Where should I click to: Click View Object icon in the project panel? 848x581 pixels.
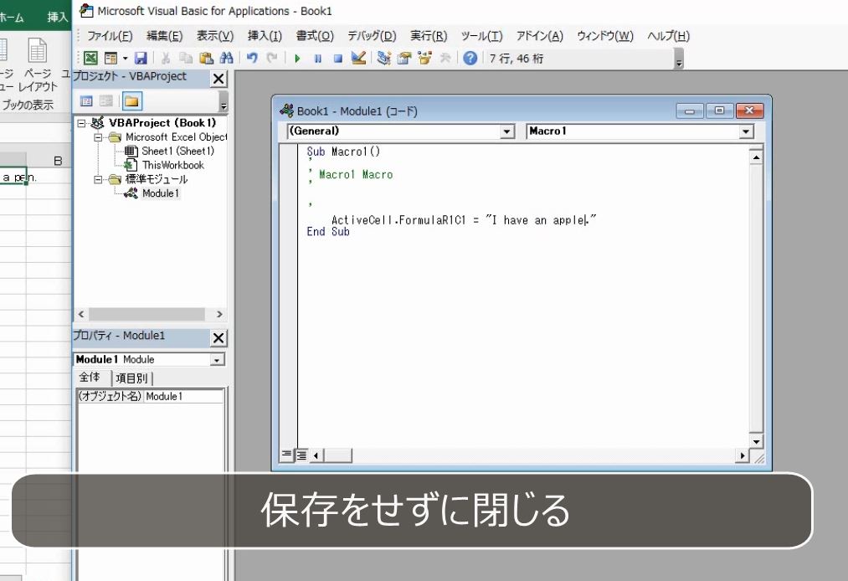(x=106, y=101)
